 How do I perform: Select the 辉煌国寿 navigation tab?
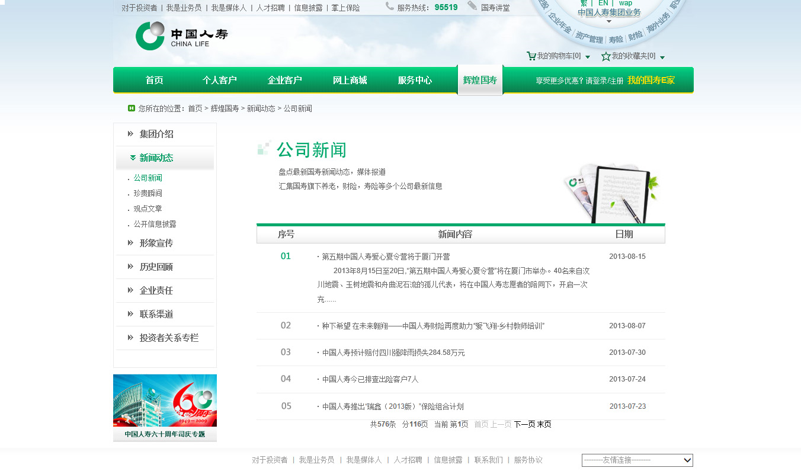click(480, 80)
